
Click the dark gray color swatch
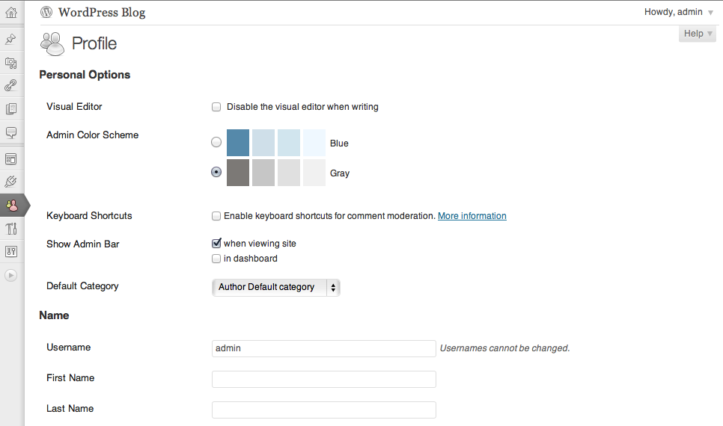pos(238,173)
